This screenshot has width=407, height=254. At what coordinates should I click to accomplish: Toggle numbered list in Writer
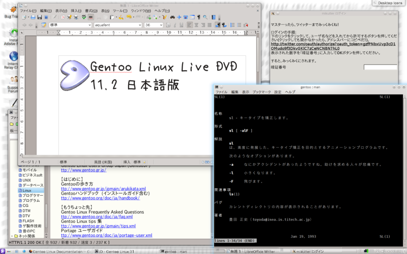(232, 25)
